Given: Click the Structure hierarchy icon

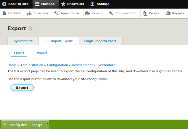Looking at the screenshot, I should pyautogui.click(x=29, y=13).
